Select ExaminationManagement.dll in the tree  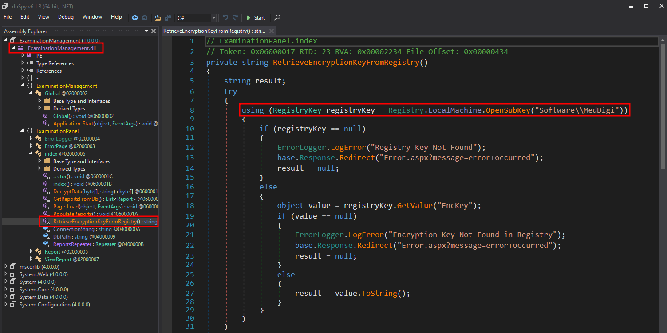coord(62,48)
